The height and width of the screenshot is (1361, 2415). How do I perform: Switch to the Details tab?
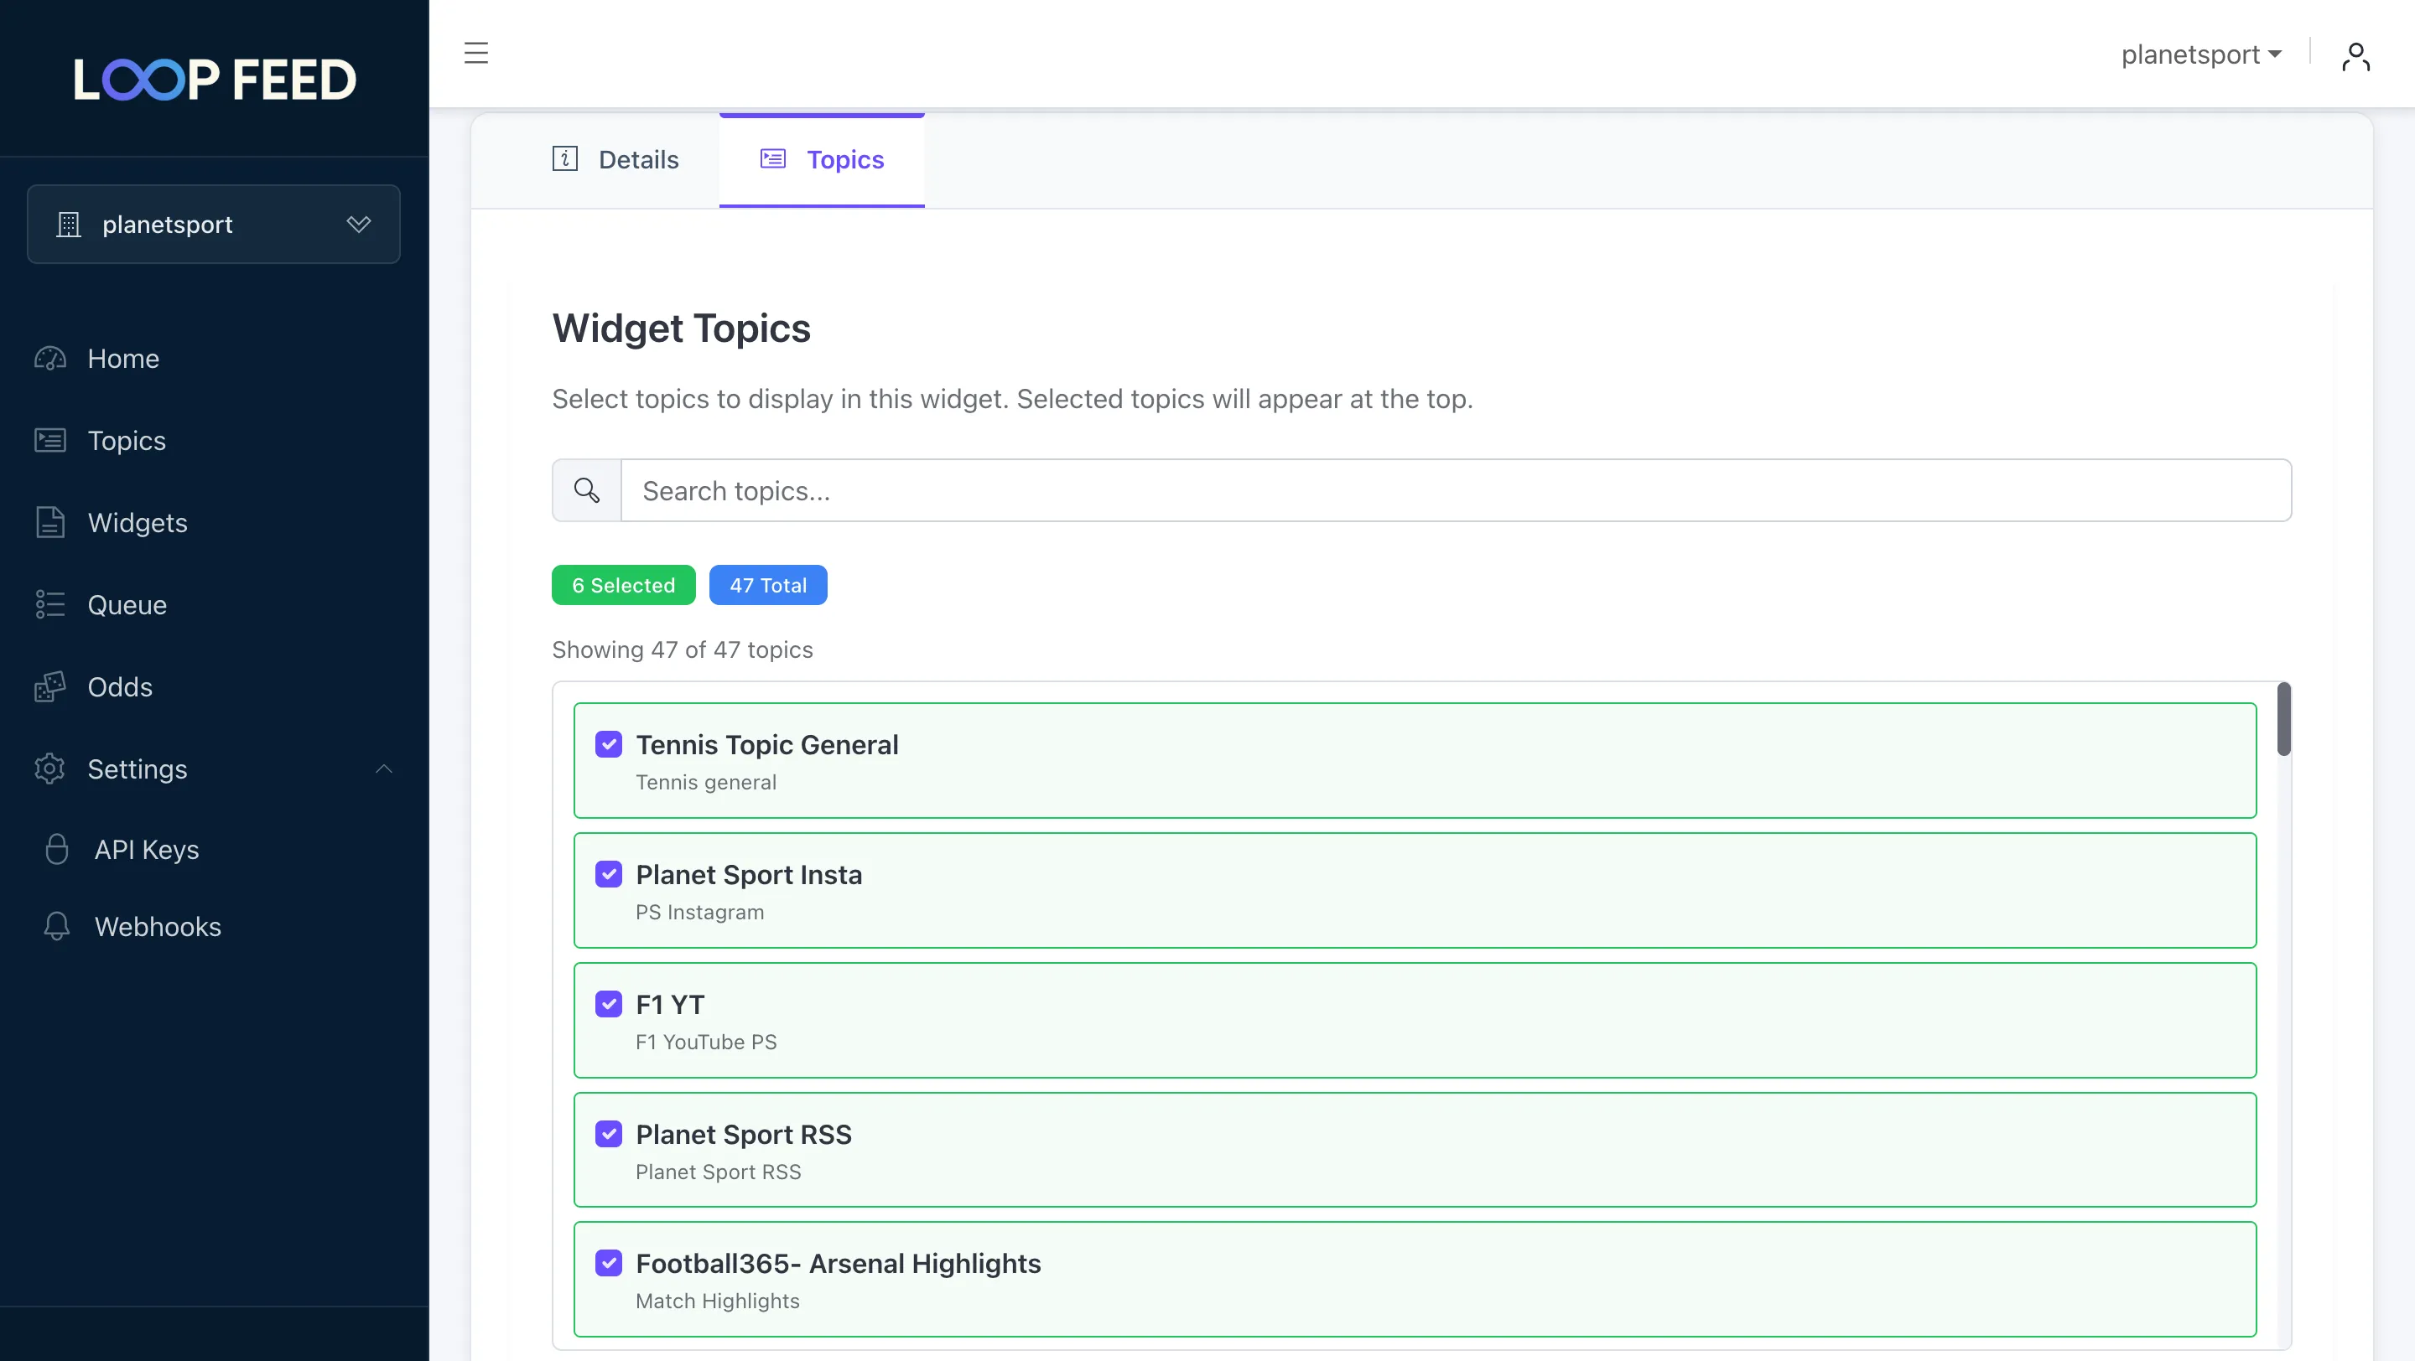[x=617, y=159]
